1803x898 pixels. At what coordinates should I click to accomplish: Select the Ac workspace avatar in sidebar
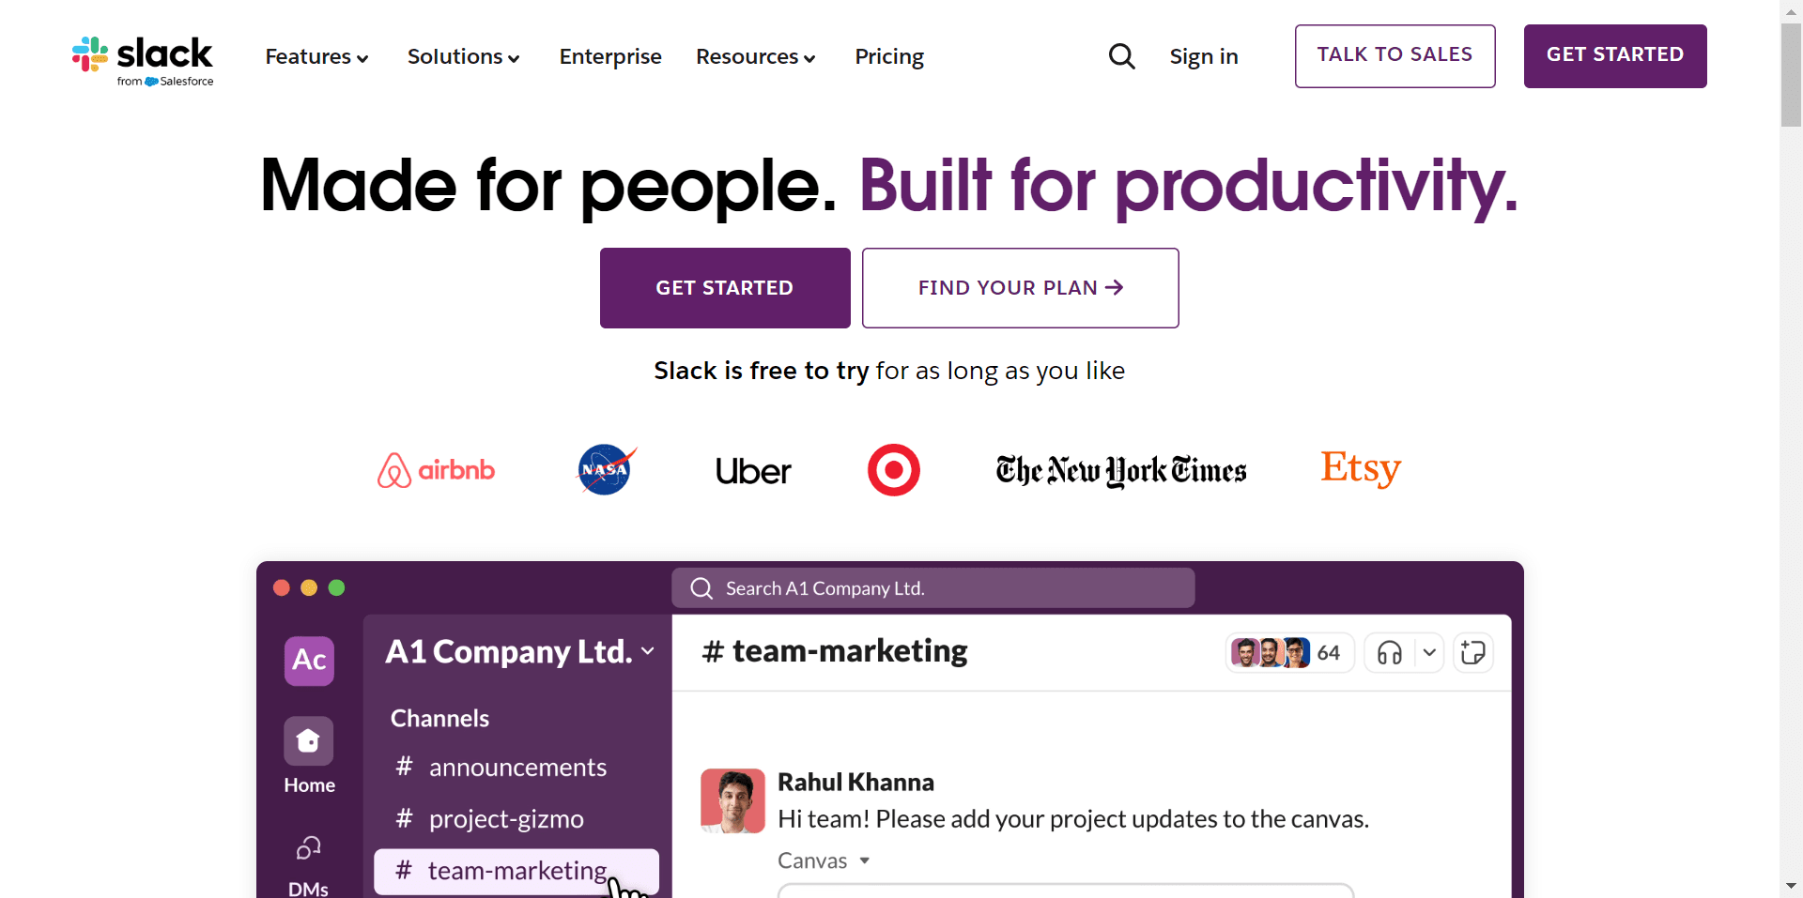point(308,661)
